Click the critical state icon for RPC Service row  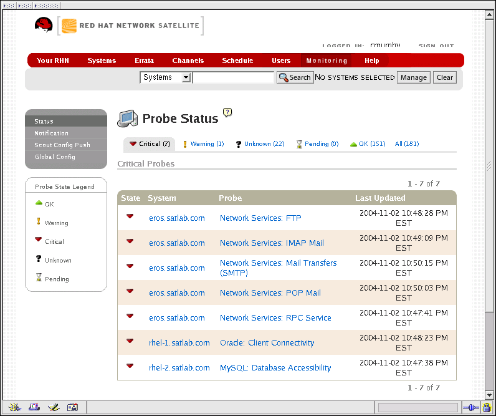tap(130, 316)
